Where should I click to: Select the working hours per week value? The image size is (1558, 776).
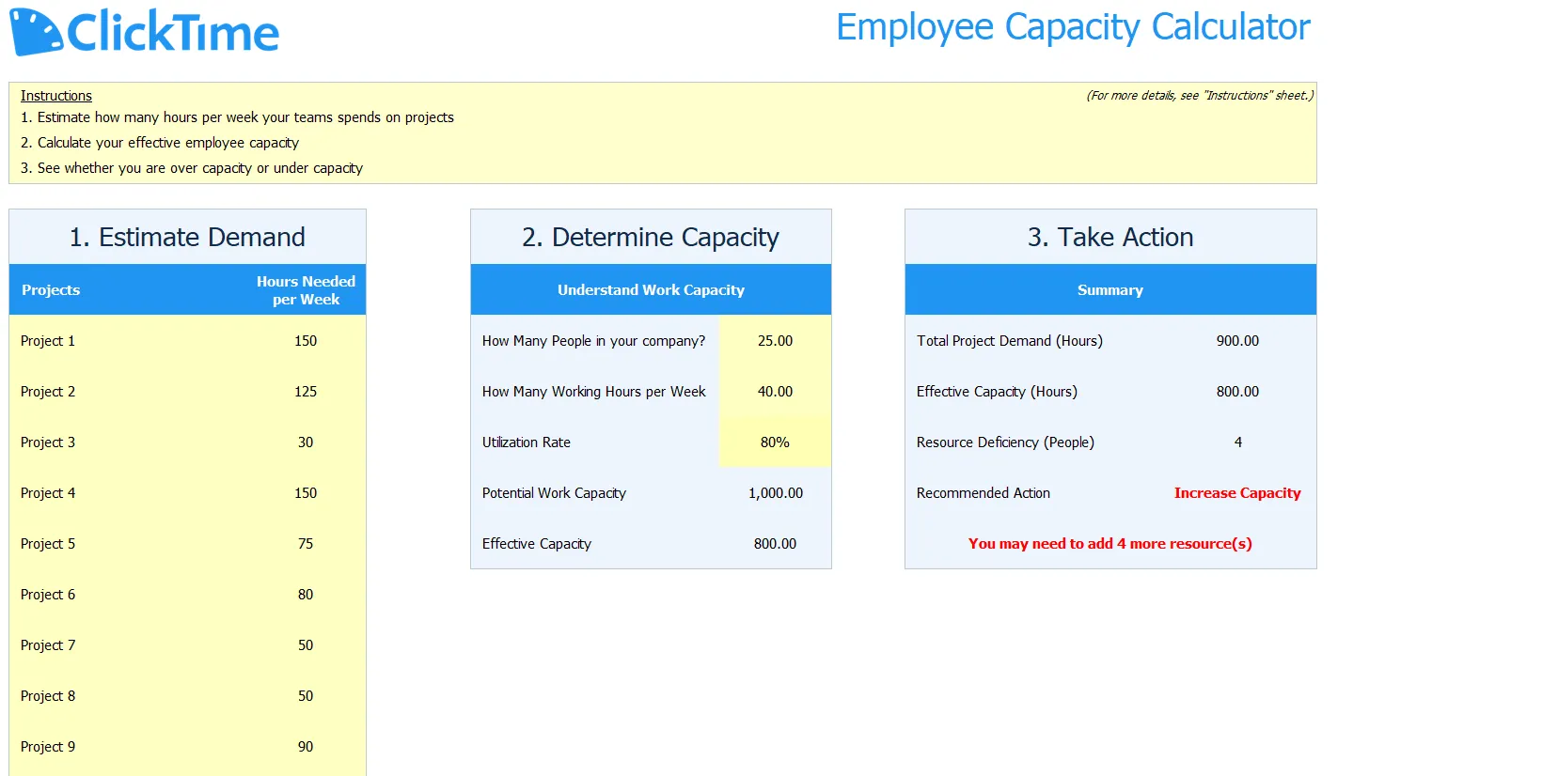[775, 392]
